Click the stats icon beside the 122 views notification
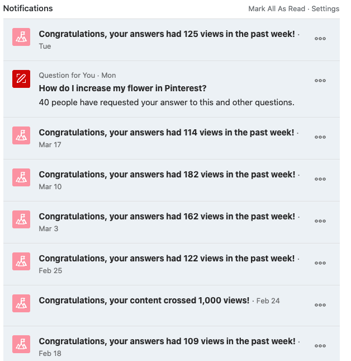The height and width of the screenshot is (361, 351). pyautogui.click(x=21, y=261)
